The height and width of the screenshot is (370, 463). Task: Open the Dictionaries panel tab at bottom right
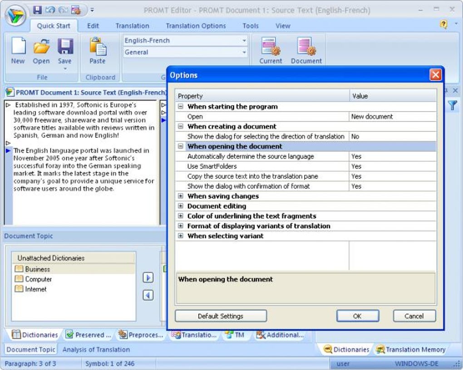[346, 350]
